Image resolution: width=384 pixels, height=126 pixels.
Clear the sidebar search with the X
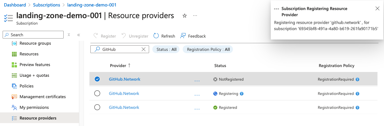click(69, 35)
